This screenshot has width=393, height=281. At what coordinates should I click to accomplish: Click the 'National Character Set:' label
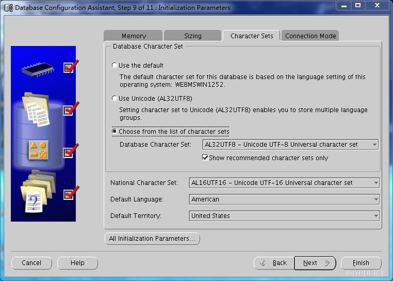point(144,183)
